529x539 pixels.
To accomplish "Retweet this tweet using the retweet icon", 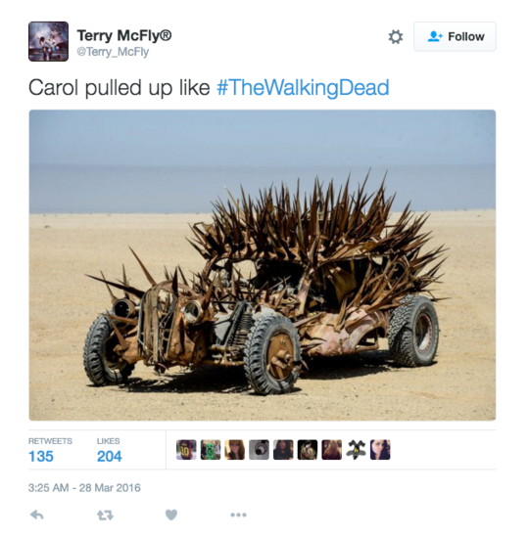I will (105, 515).
